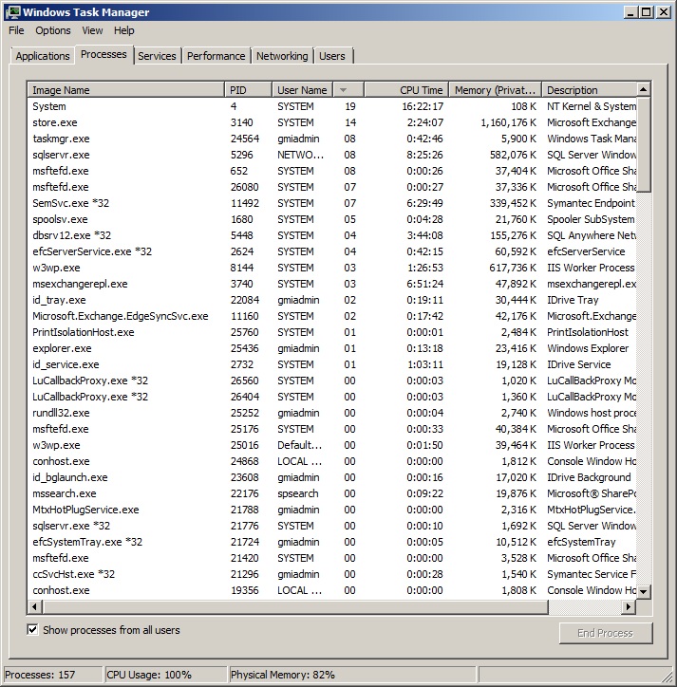This screenshot has width=677, height=687.
Task: Open the Options menu
Action: coord(53,30)
